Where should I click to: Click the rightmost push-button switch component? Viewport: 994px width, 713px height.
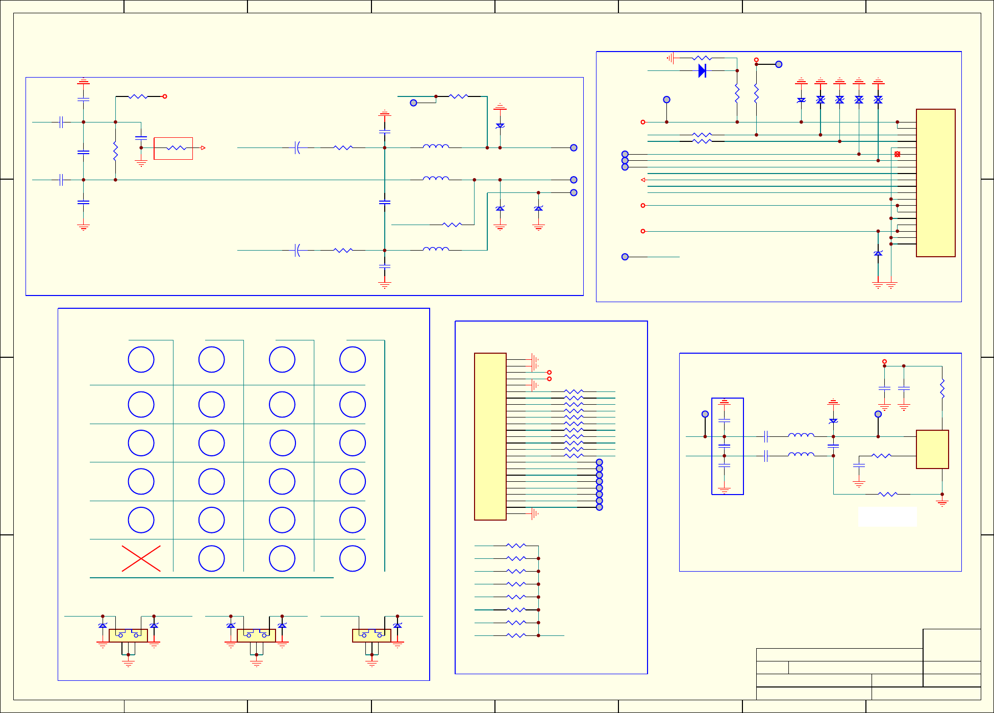coord(371,635)
